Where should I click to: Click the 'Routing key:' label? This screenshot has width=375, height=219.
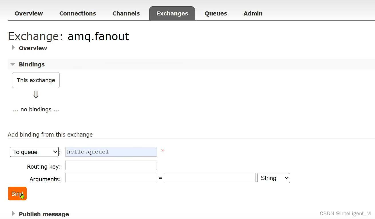(x=44, y=167)
